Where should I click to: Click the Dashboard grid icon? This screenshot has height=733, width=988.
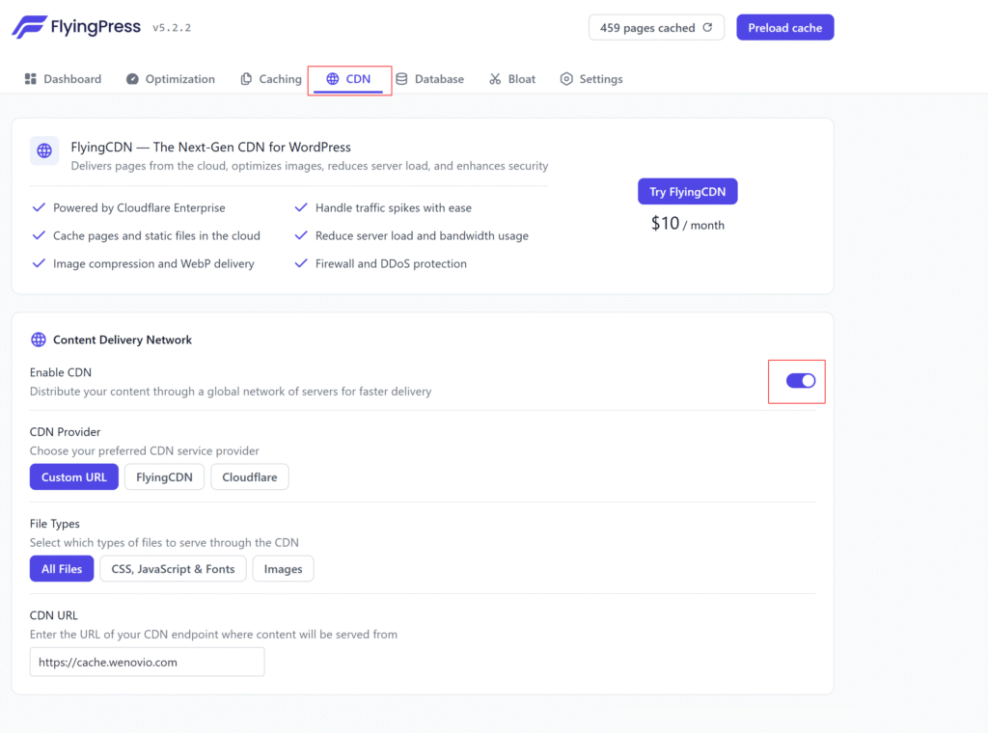coord(31,79)
